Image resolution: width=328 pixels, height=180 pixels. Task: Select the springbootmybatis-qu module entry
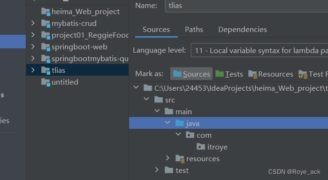[x=90, y=58]
